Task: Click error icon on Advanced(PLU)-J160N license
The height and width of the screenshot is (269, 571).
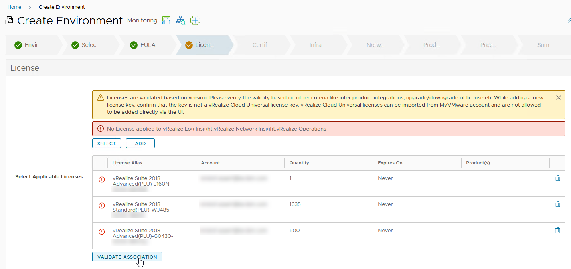Action: [102, 180]
